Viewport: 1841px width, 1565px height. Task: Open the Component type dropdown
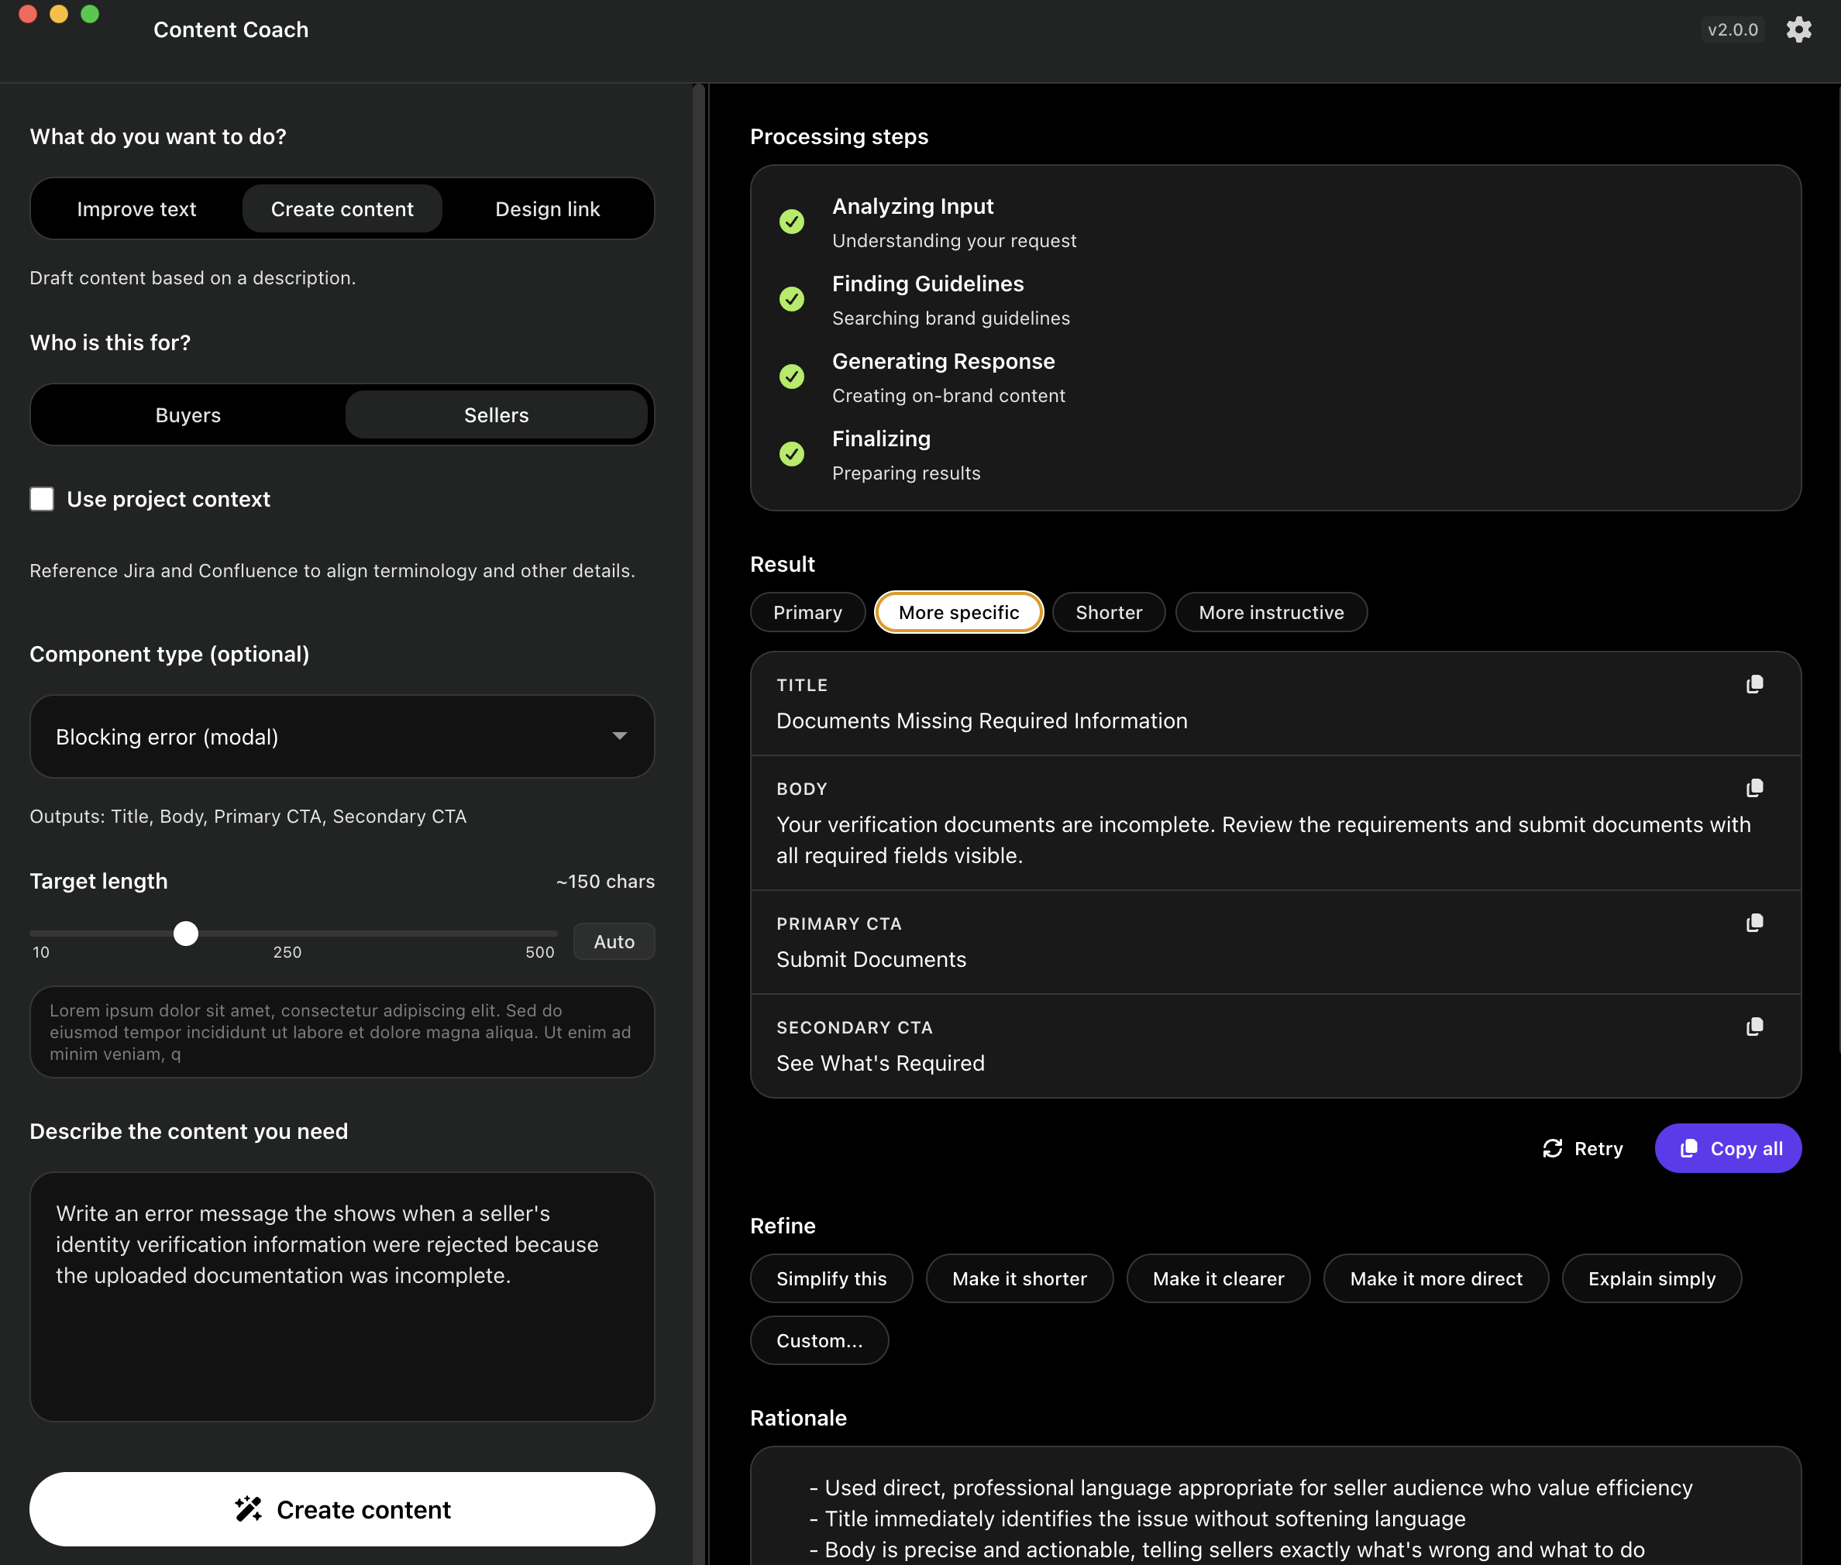(x=342, y=736)
